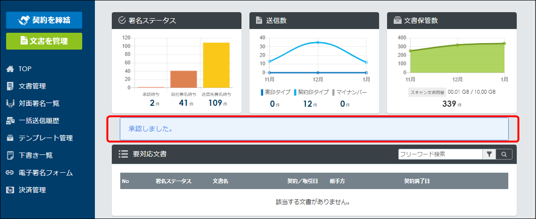
Task: Sort by the 相手方 column header
Action: 337,181
